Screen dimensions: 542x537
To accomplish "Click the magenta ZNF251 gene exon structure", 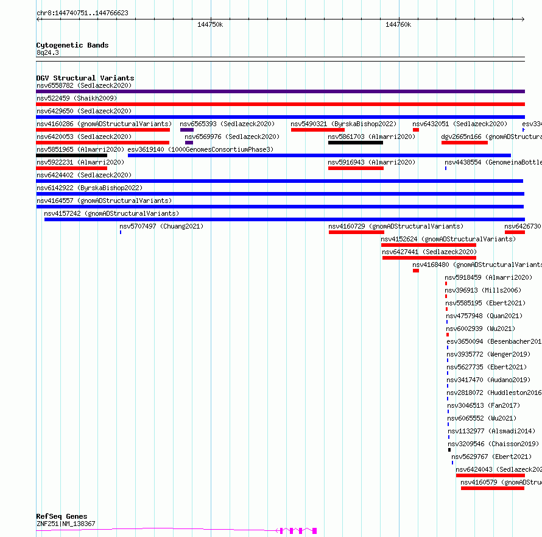I will (x=176, y=530).
